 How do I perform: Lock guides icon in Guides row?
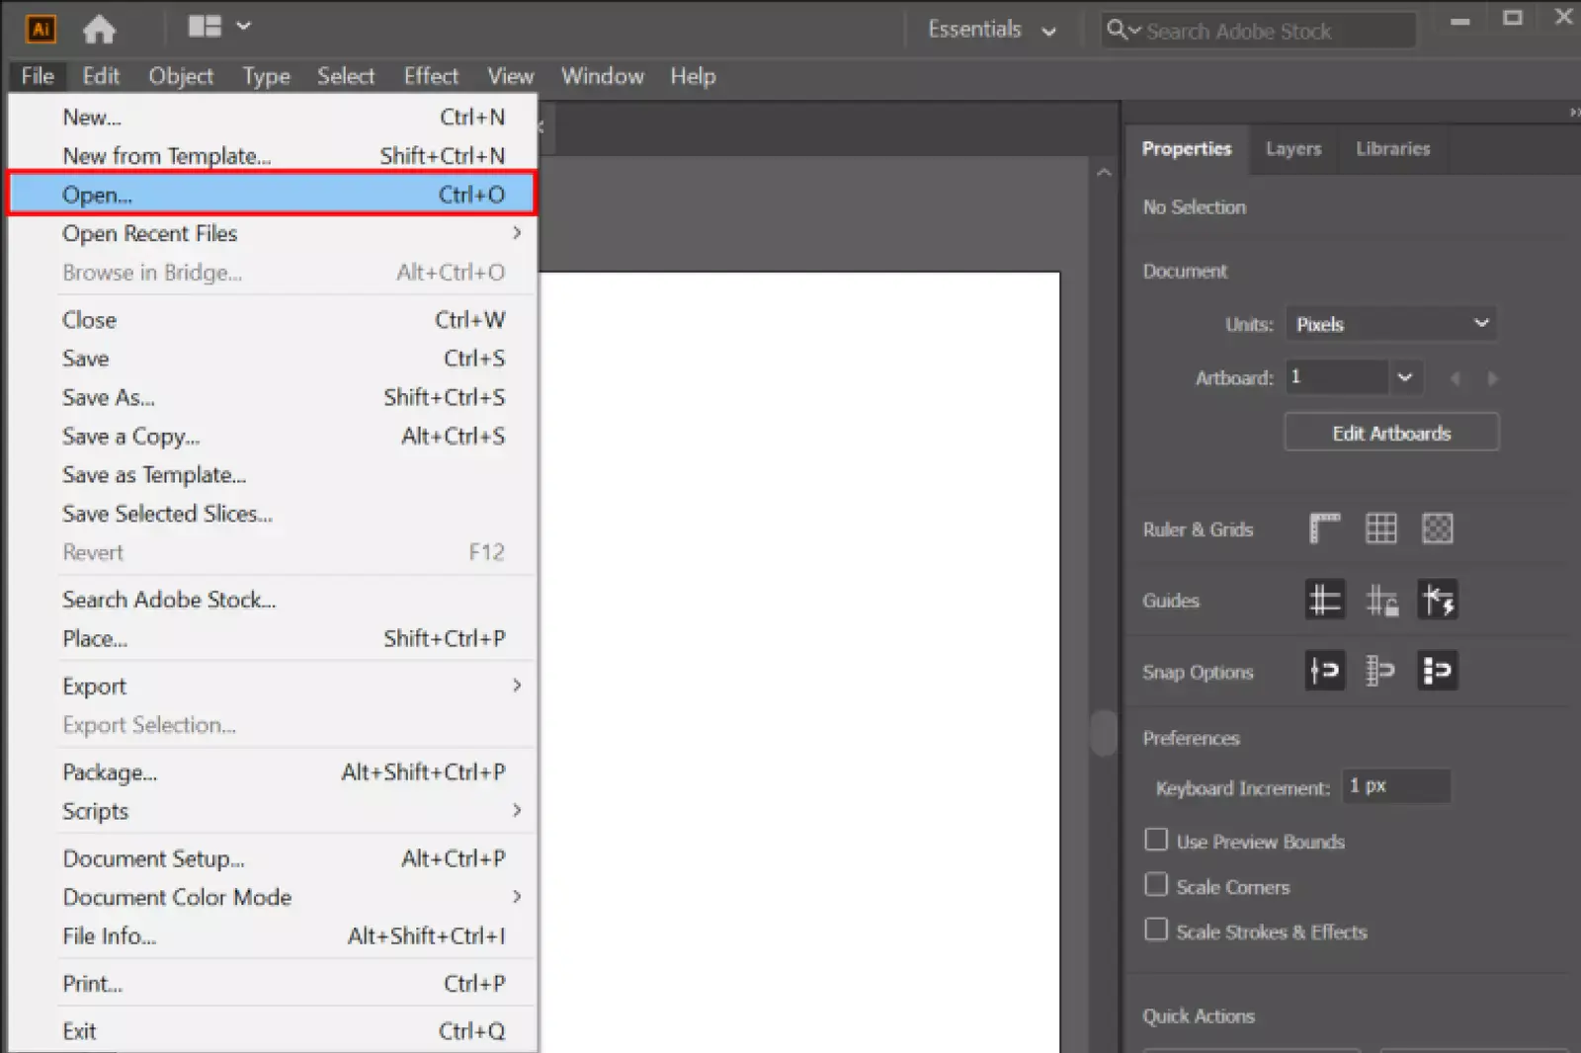click(1380, 600)
